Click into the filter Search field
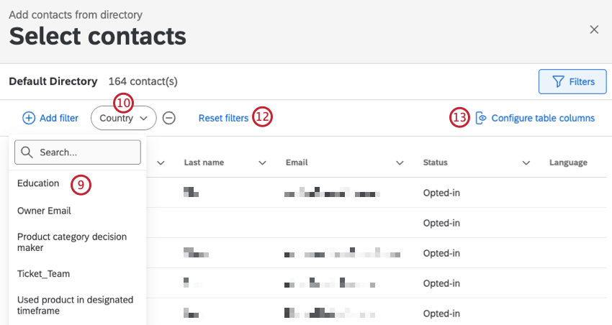612x325 pixels. [x=86, y=152]
